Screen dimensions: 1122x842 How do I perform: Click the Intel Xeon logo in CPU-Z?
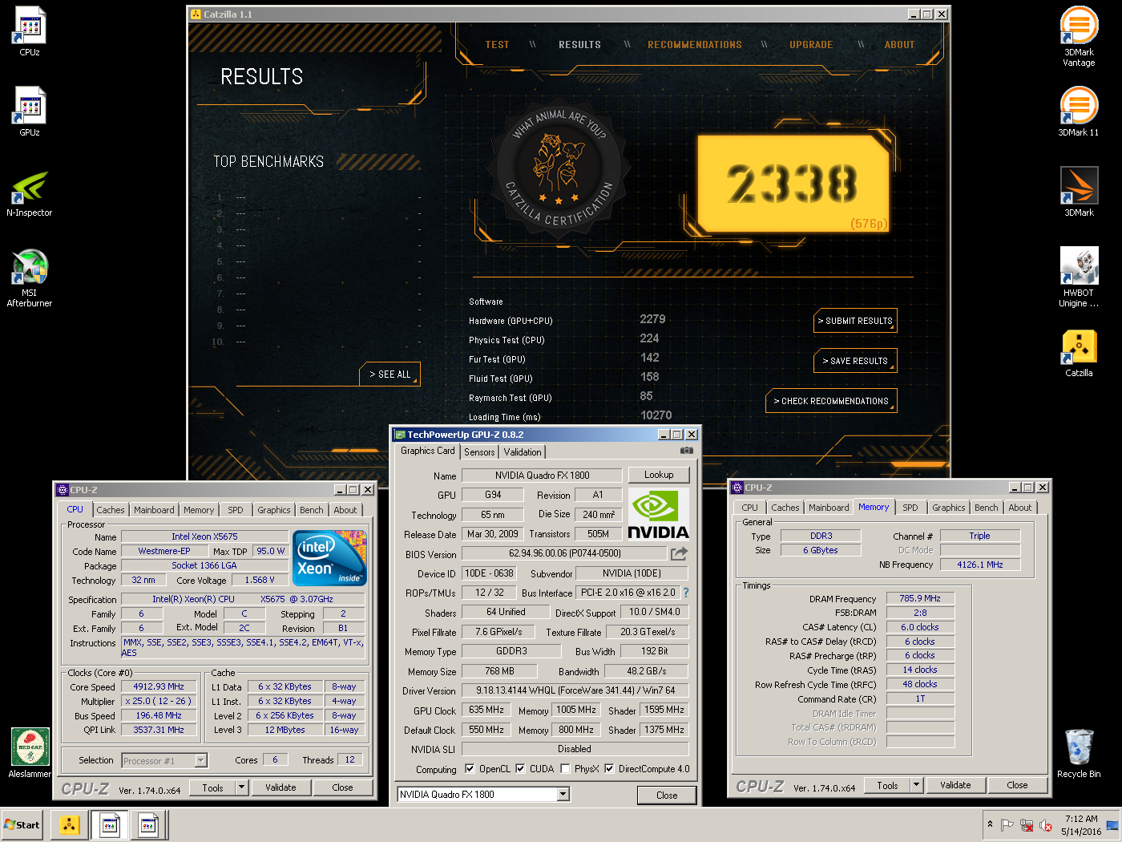[x=330, y=558]
